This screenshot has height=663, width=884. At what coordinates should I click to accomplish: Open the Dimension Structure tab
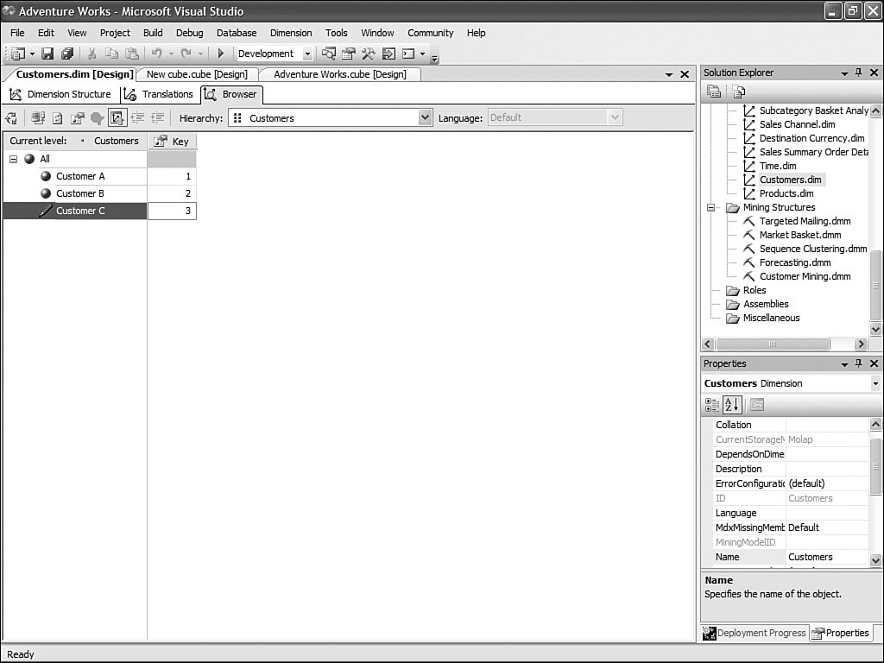(61, 94)
